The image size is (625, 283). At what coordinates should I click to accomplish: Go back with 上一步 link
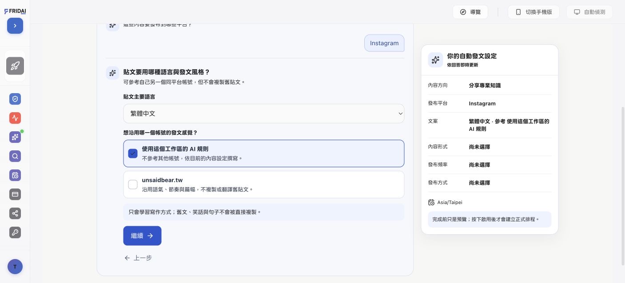pyautogui.click(x=138, y=258)
